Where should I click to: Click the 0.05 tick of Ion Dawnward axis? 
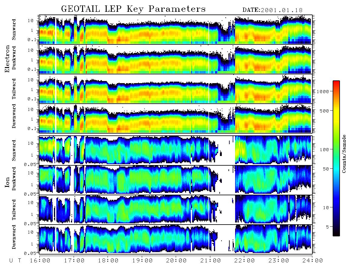coord(30,253)
